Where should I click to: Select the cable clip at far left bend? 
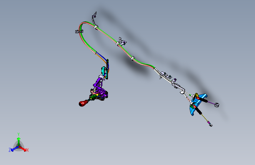coord(79,31)
